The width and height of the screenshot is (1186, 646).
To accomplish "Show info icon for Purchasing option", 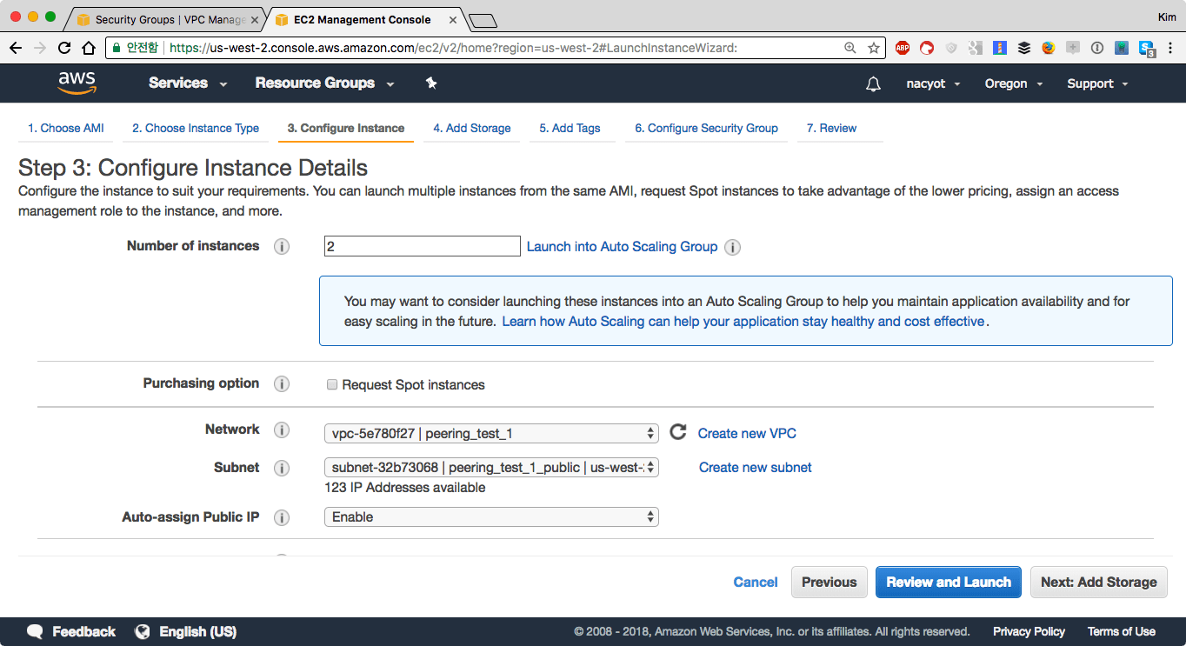I will click(x=282, y=383).
